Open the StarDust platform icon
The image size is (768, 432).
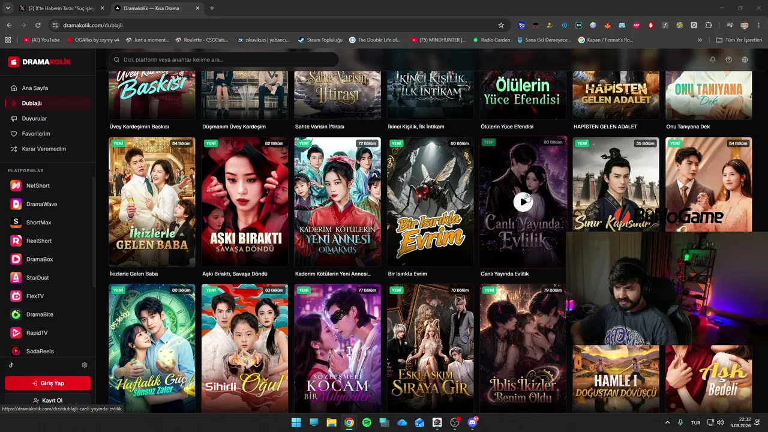point(16,278)
